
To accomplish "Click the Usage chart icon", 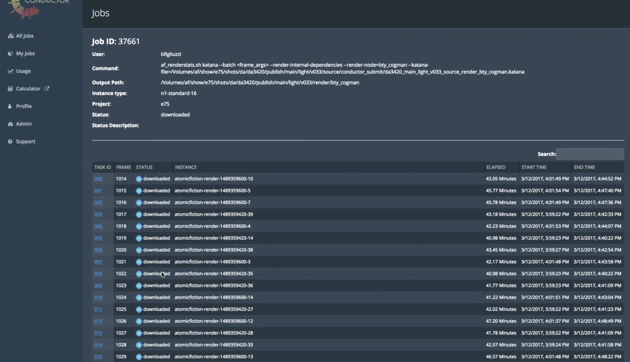I will 10,71.
